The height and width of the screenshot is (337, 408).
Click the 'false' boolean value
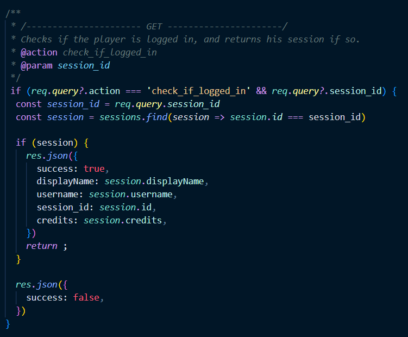pyautogui.click(x=89, y=297)
